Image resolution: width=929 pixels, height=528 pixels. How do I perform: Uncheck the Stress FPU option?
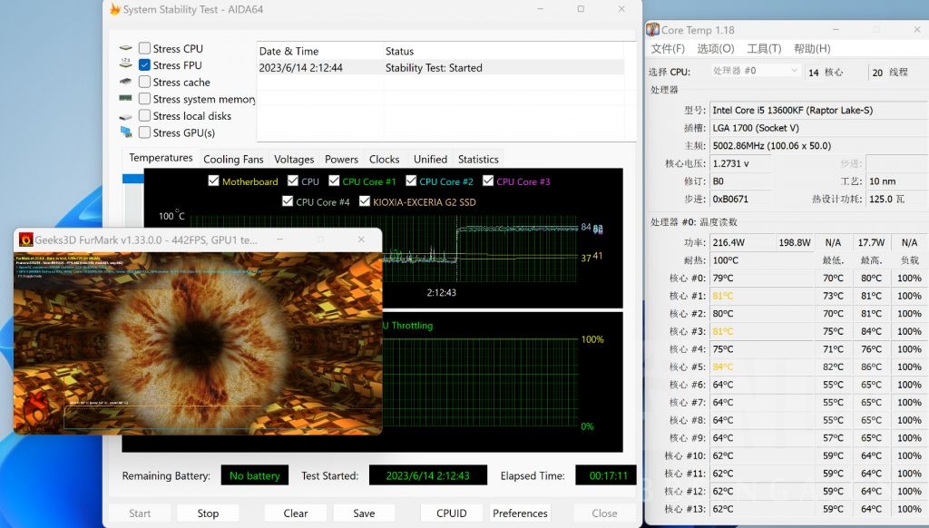click(144, 65)
